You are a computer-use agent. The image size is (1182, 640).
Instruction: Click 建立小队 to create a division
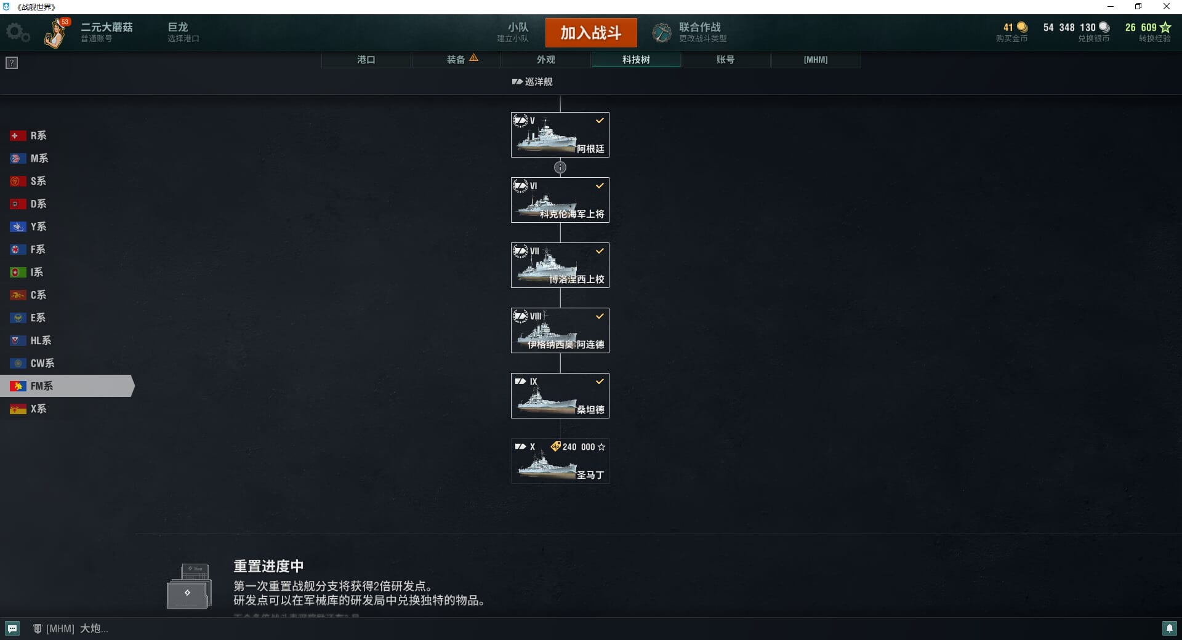(x=513, y=33)
